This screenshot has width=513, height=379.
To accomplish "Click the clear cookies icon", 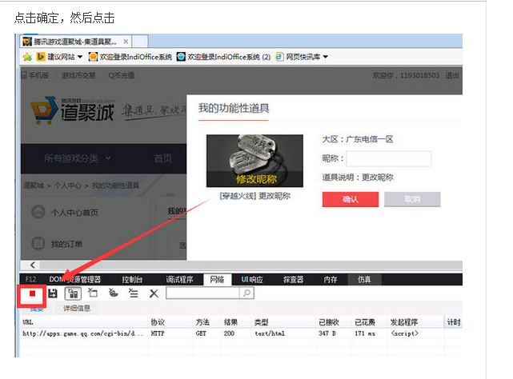I will [x=113, y=293].
